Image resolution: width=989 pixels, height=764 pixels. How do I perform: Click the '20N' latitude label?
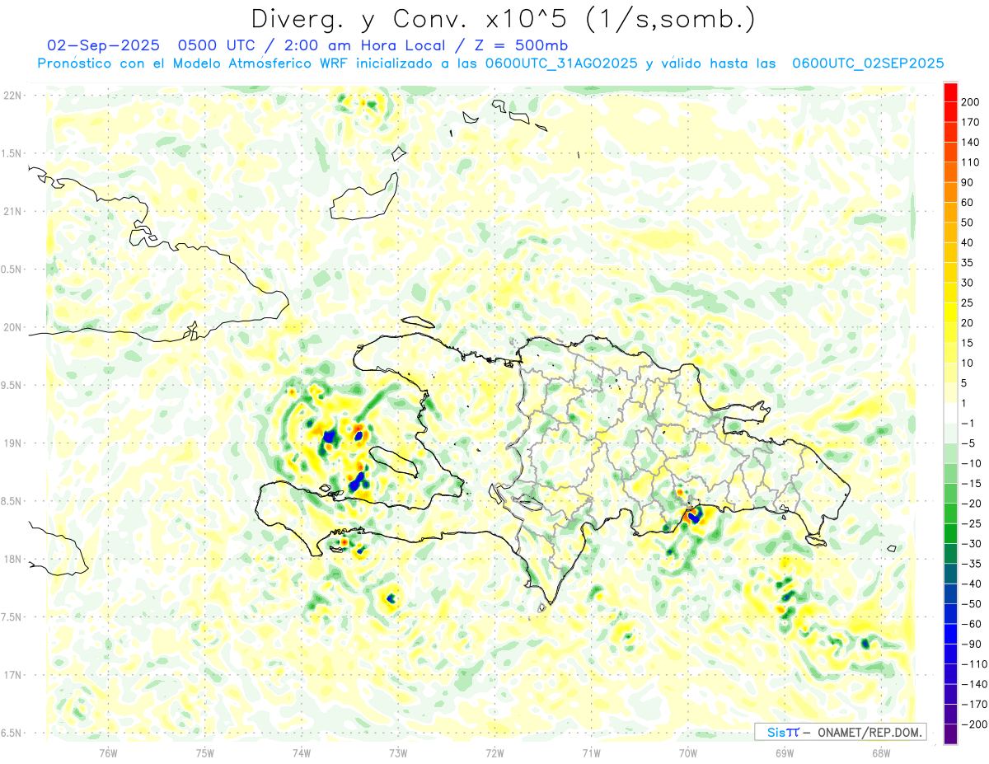(12, 327)
